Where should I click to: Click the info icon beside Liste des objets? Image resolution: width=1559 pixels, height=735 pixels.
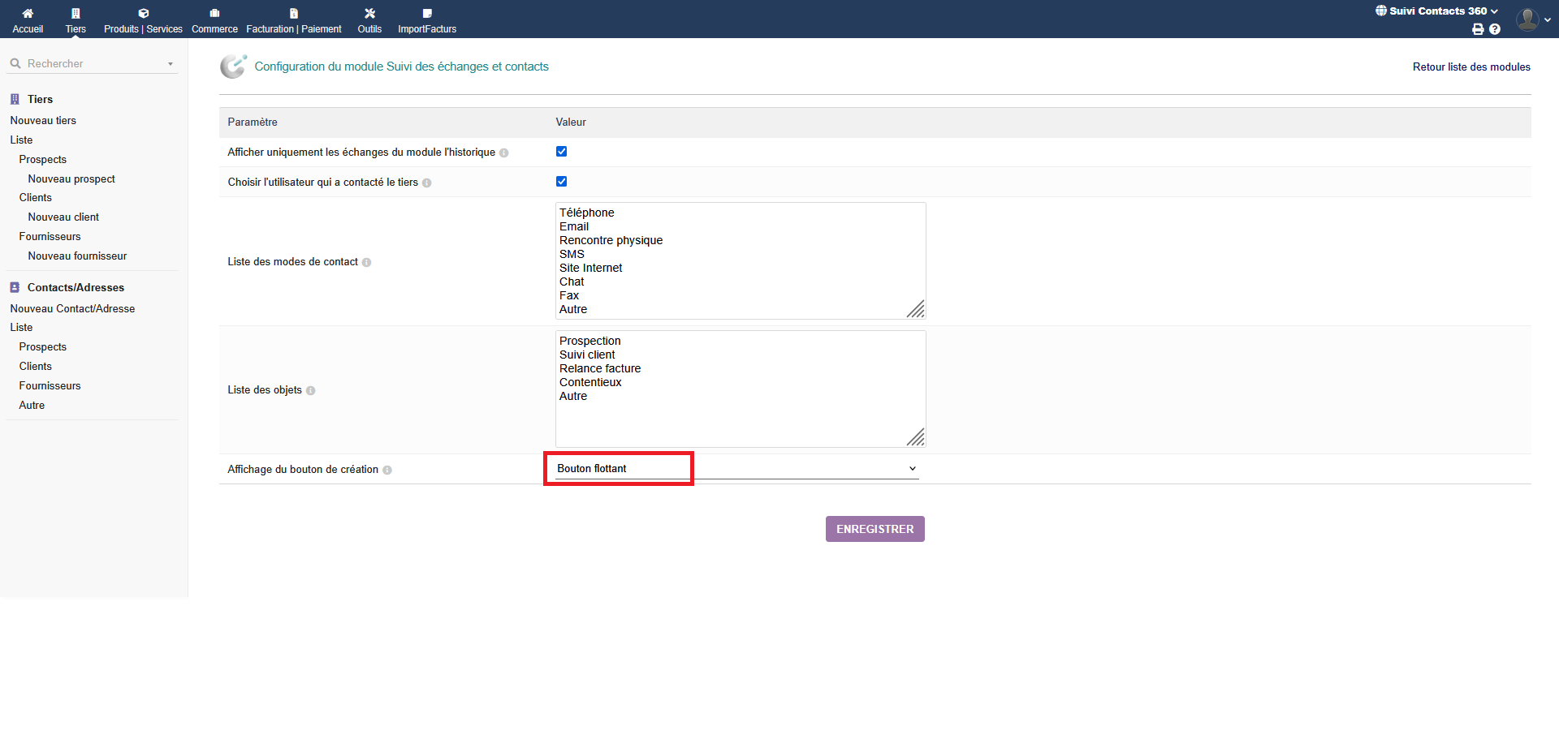click(x=311, y=391)
